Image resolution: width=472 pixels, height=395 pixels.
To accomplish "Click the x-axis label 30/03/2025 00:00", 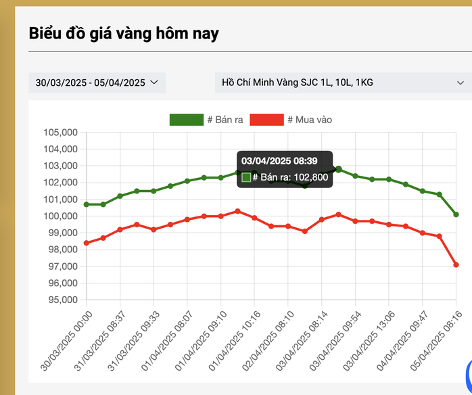I will (x=66, y=341).
